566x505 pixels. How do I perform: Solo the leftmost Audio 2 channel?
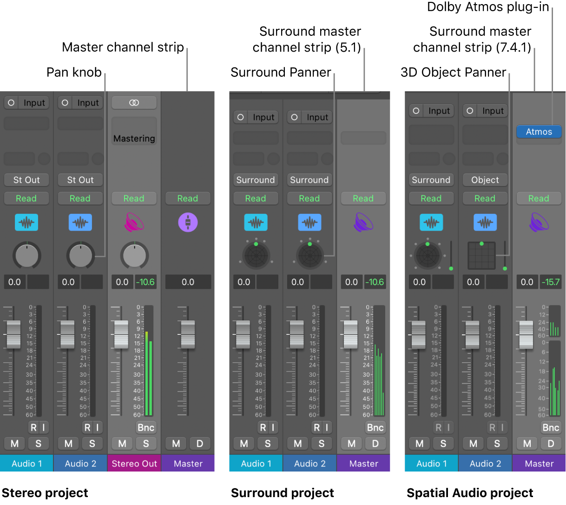pos(92,444)
